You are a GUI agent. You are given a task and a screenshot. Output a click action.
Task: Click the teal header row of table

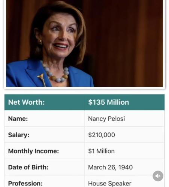(x=84, y=102)
